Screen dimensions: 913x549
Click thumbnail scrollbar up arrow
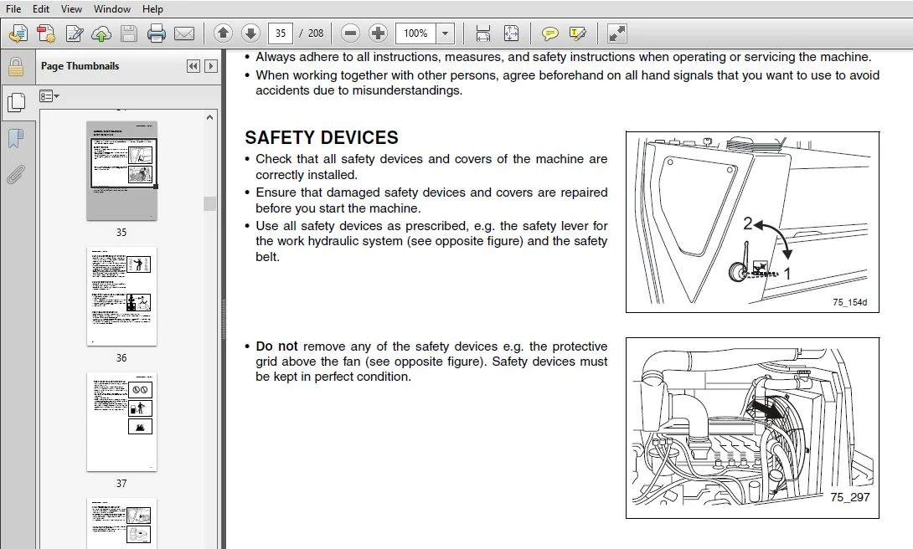tap(209, 117)
